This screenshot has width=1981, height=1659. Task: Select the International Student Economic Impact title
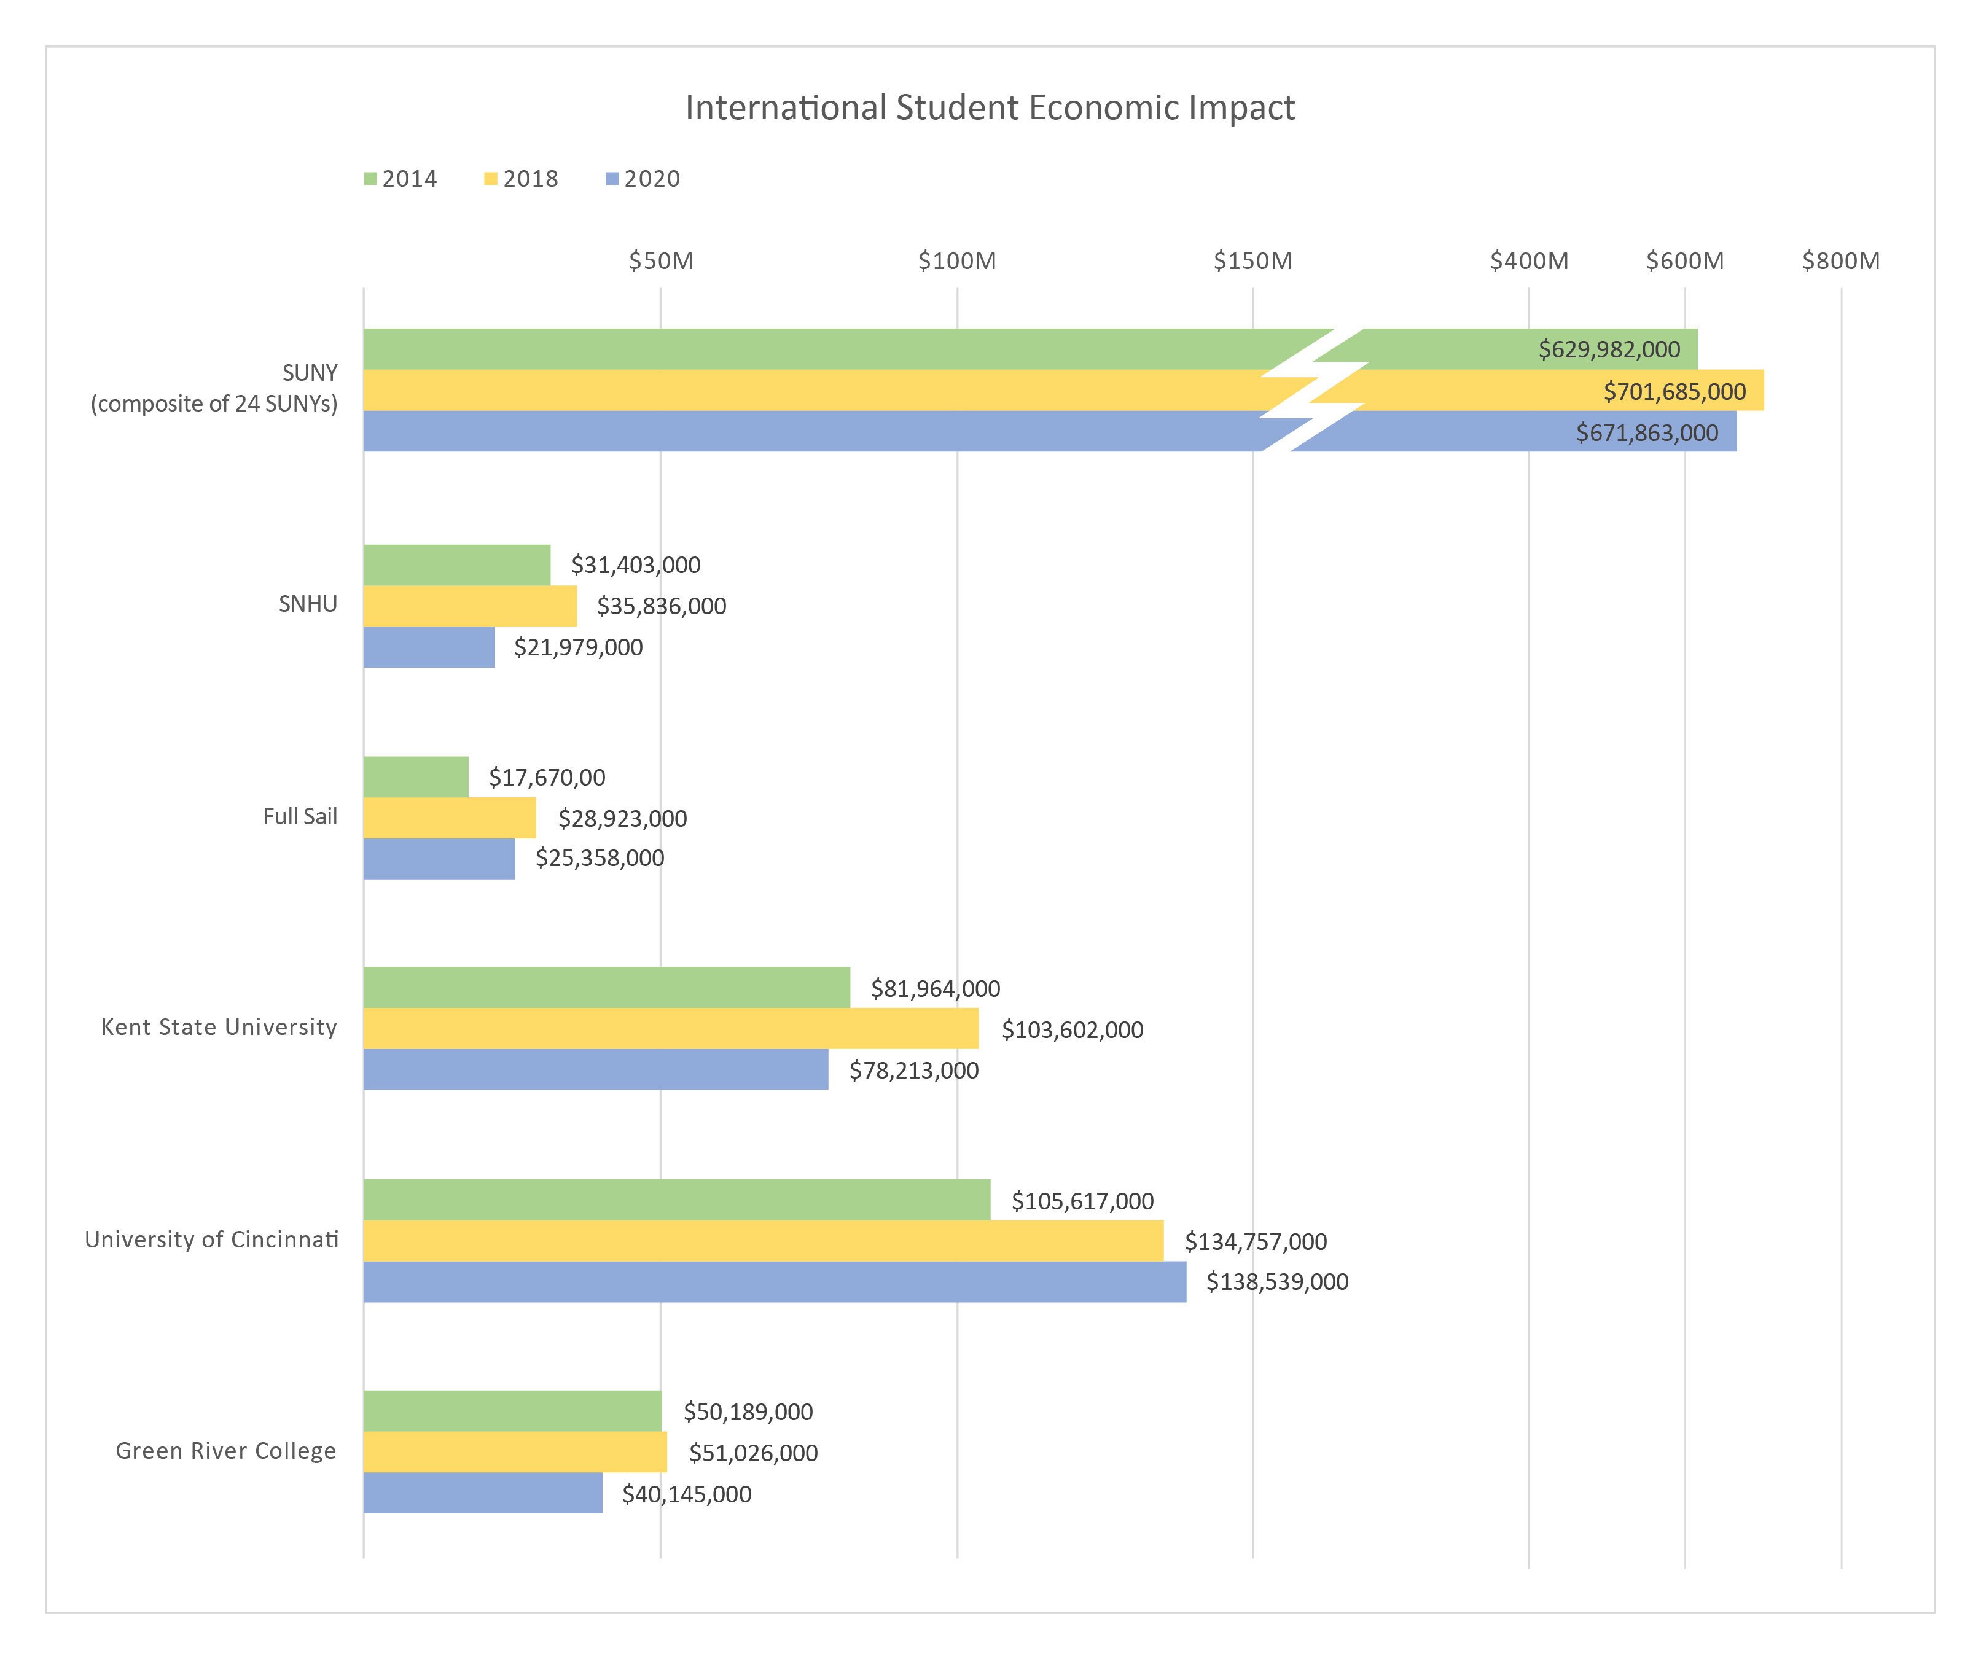(990, 107)
